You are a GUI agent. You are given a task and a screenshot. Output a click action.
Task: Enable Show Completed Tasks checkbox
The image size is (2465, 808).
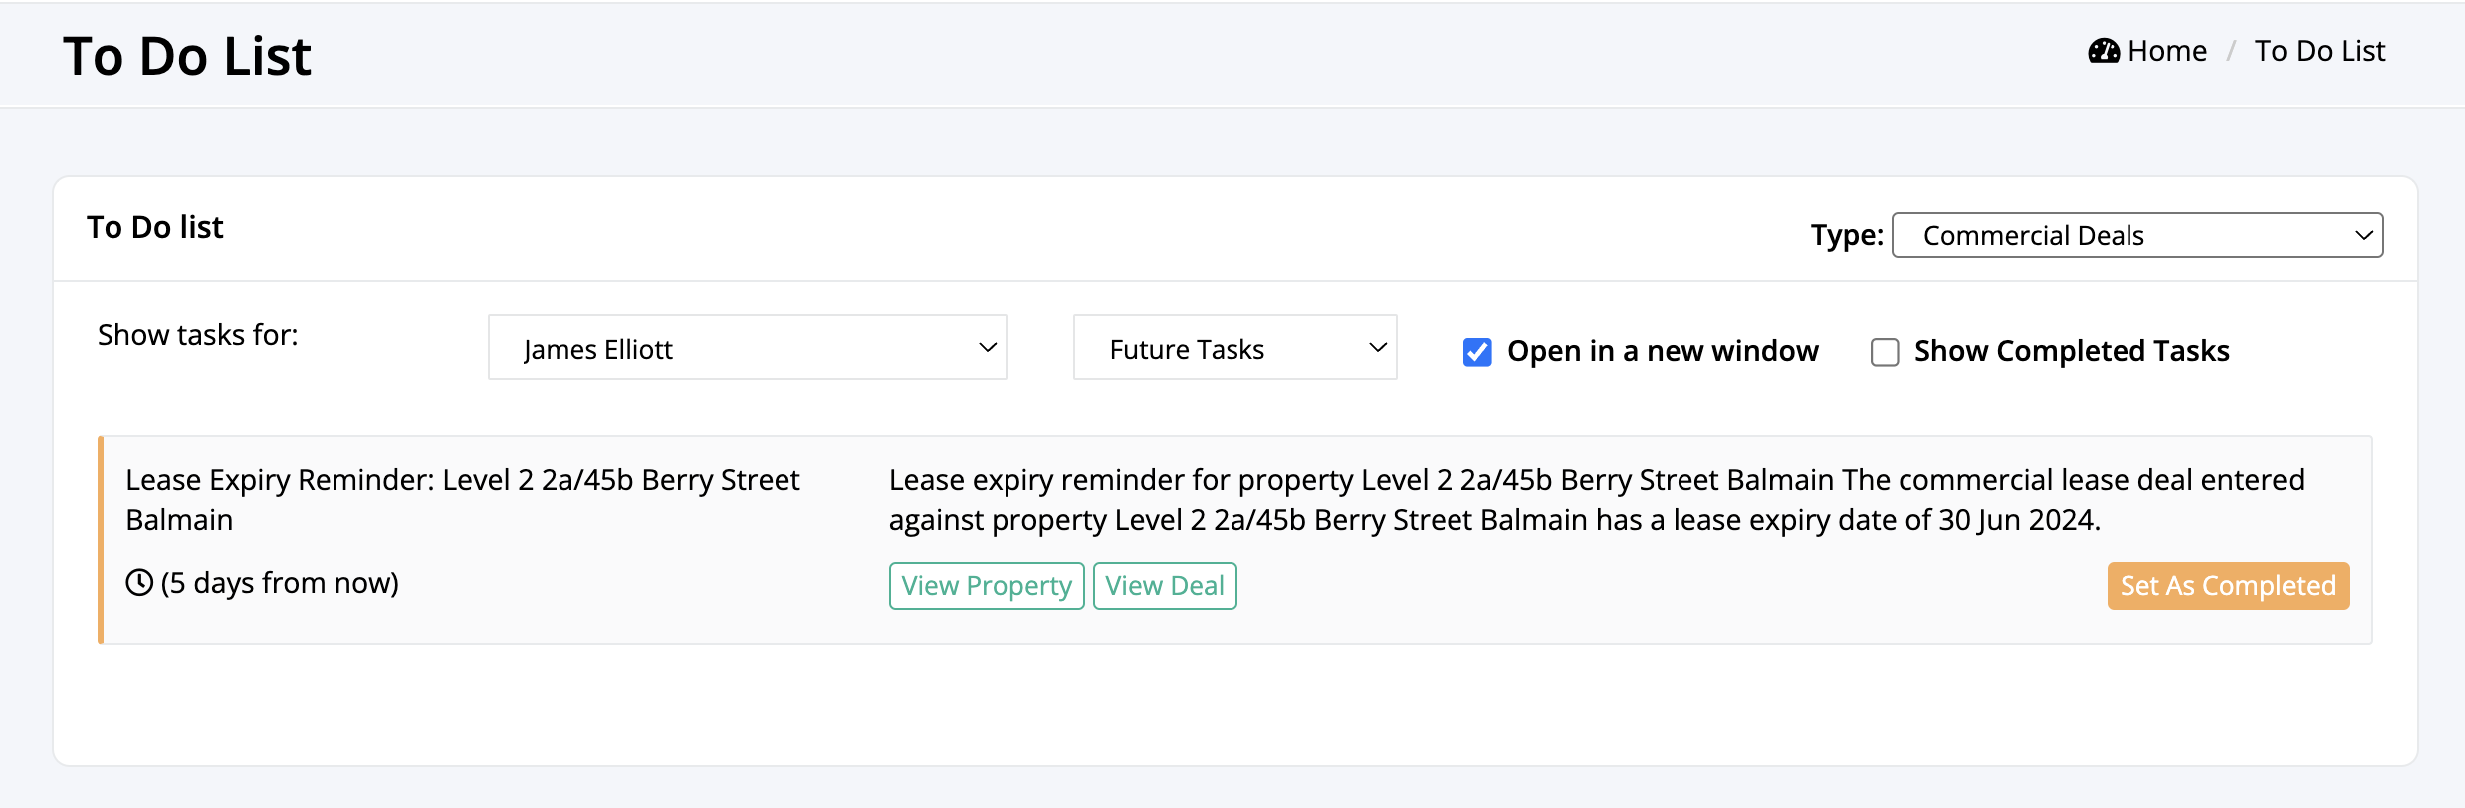pos(1885,352)
